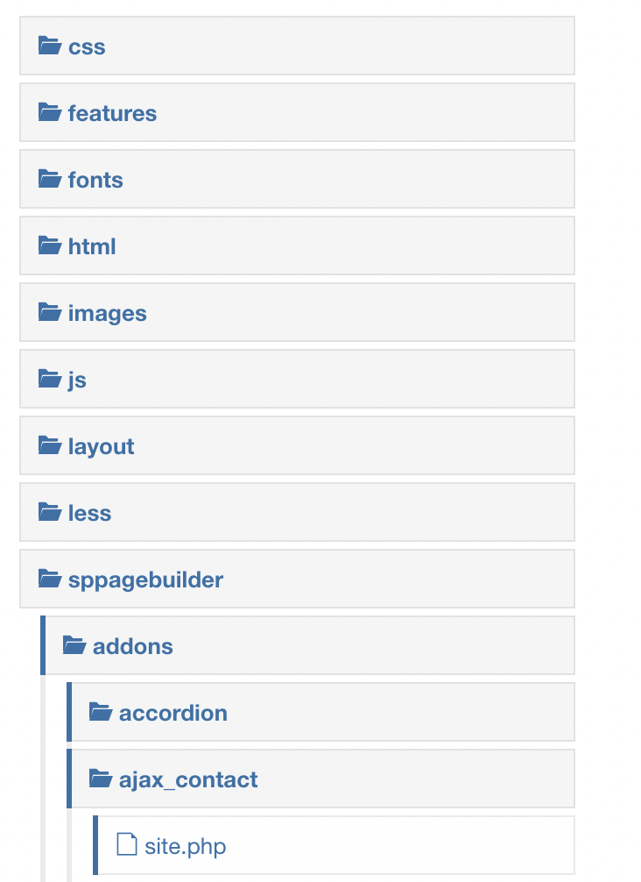The height and width of the screenshot is (882, 641).
Task: Select the fonts folder row
Action: (x=297, y=179)
